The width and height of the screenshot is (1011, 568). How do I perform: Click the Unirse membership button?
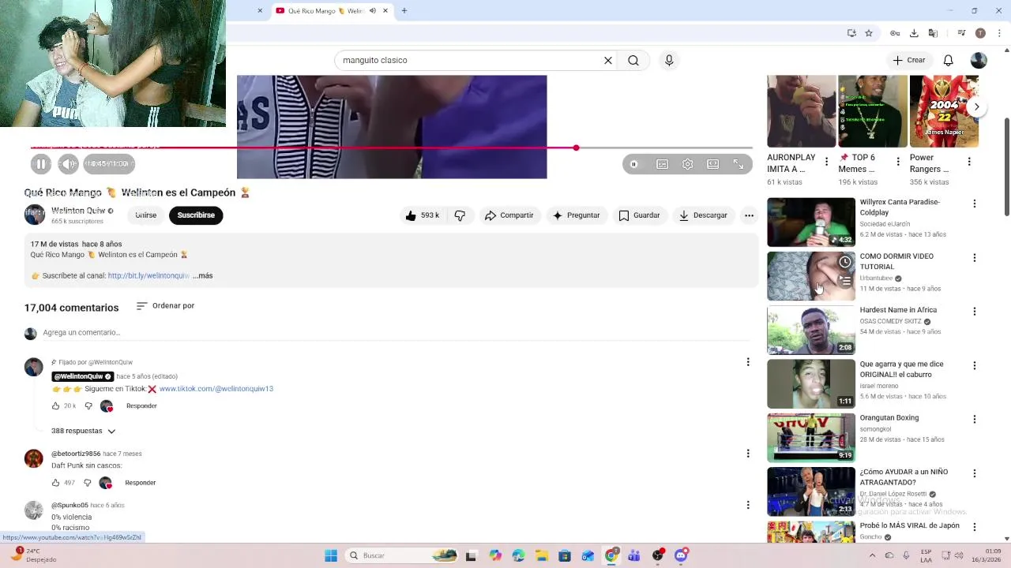click(146, 215)
